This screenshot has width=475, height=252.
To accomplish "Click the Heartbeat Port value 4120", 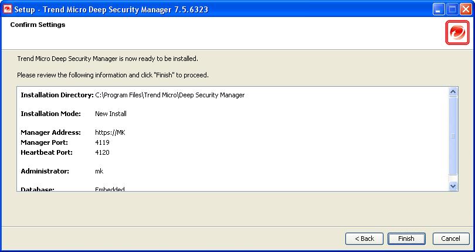I will click(102, 152).
